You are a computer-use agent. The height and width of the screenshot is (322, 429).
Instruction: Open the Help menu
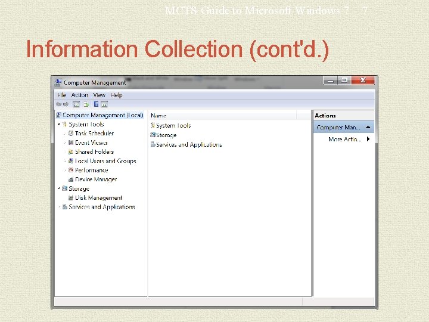point(117,95)
